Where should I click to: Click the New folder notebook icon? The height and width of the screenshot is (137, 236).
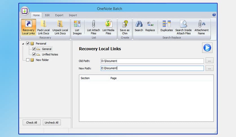click(32, 60)
